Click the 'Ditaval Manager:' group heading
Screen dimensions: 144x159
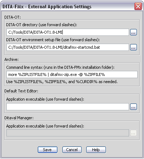[19, 118]
